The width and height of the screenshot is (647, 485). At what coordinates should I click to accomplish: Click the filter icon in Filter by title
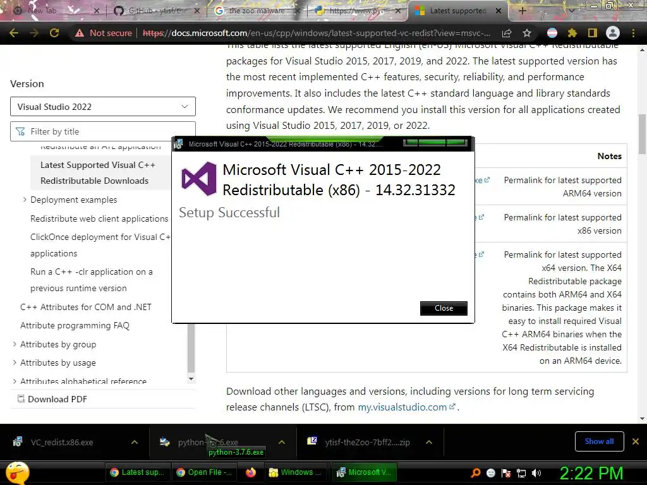point(20,131)
